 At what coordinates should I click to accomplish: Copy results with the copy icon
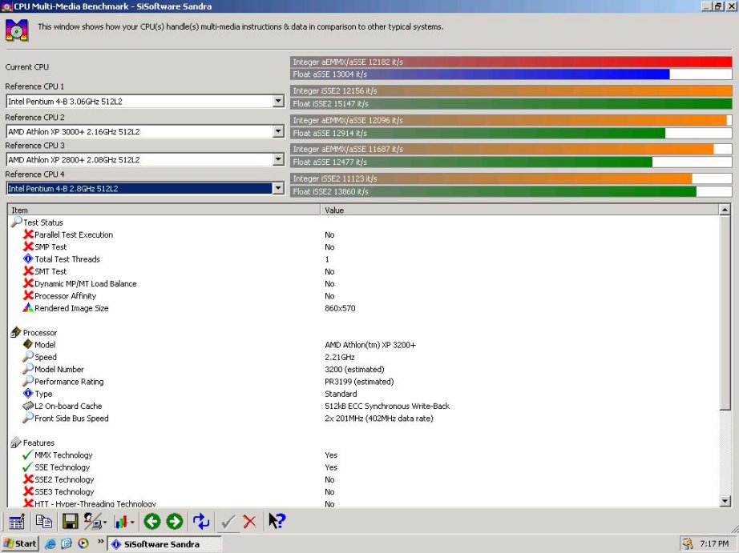44,522
